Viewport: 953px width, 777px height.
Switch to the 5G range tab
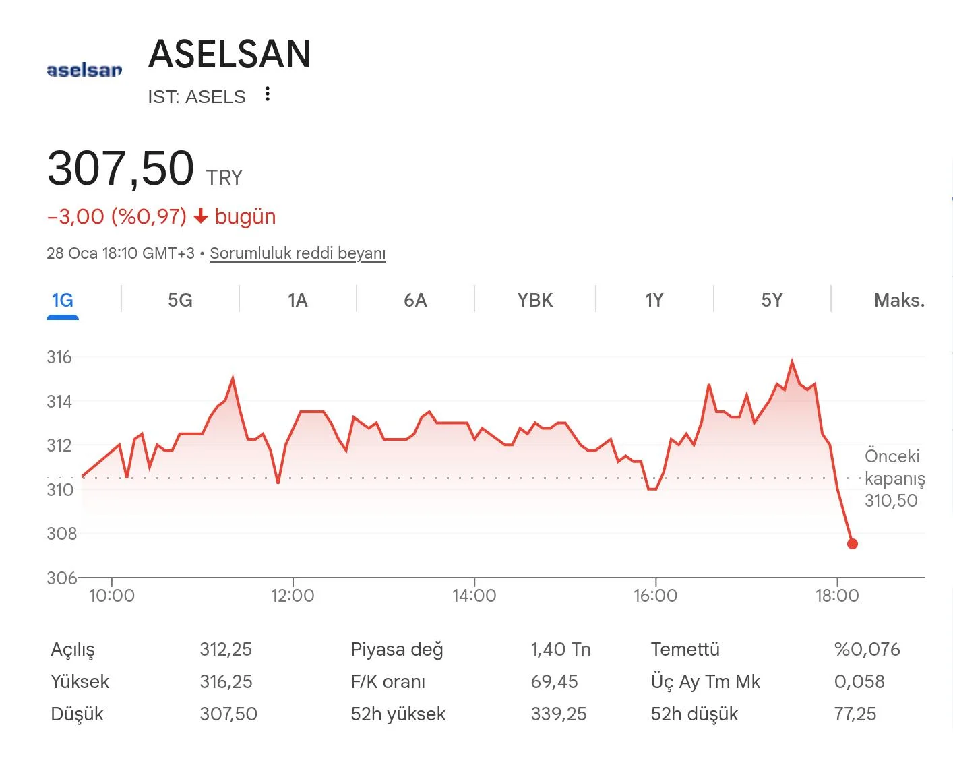pyautogui.click(x=180, y=300)
